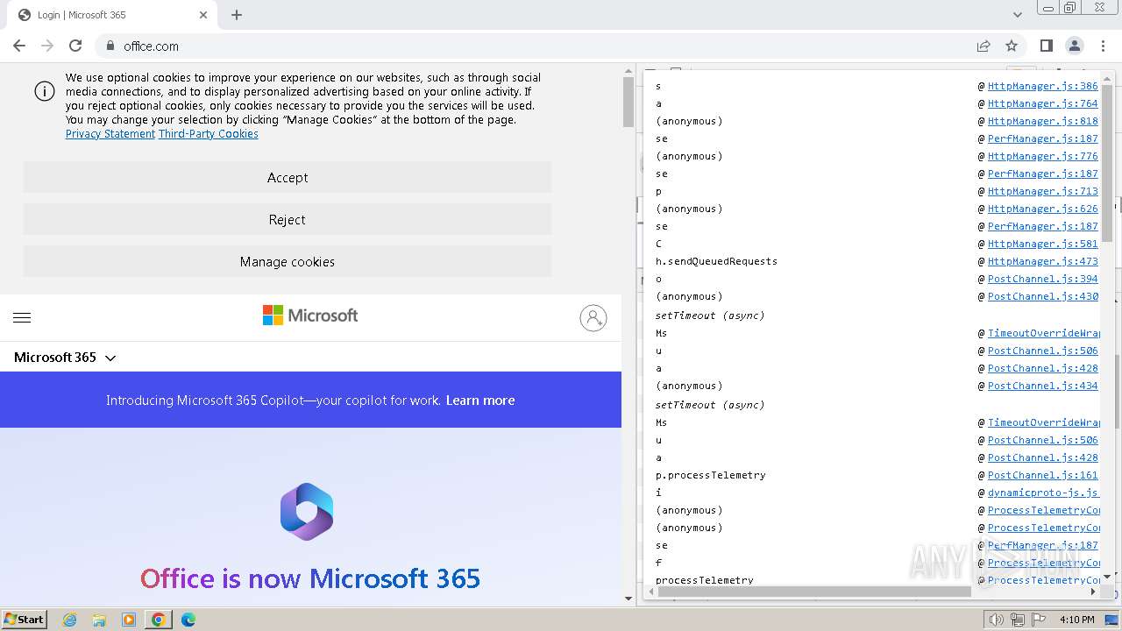Screen dimensions: 1122x631
Task: Click the page scrollbar down arrow
Action: [x=628, y=599]
